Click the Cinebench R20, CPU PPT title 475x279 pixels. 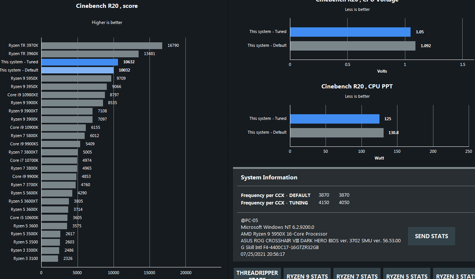tap(357, 86)
